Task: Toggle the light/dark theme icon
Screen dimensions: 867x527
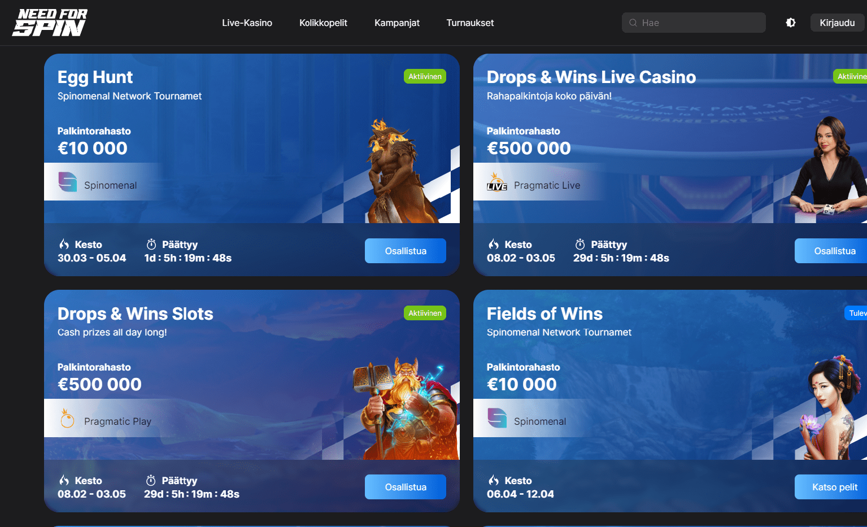Action: click(791, 23)
